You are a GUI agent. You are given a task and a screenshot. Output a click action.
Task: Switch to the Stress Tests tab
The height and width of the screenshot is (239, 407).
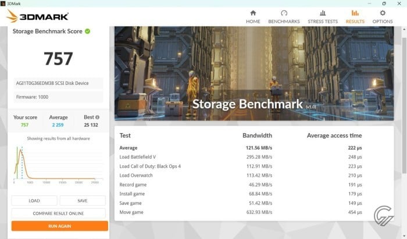(x=323, y=17)
